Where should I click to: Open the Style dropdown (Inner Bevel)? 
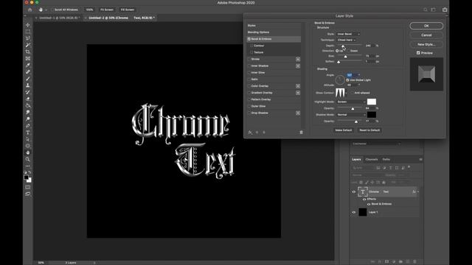click(348, 34)
